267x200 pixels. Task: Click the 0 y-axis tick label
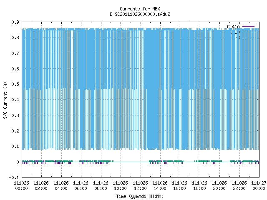pyautogui.click(x=18, y=162)
